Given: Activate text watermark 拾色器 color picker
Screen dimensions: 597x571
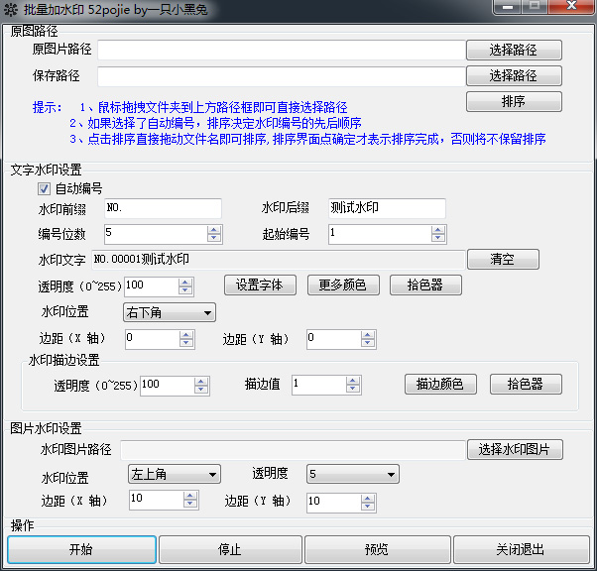Looking at the screenshot, I should click(x=425, y=285).
